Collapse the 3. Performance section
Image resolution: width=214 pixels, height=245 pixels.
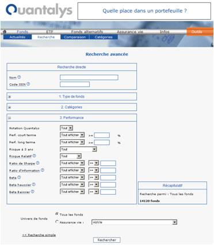point(10,118)
